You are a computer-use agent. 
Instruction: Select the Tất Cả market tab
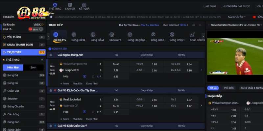tap(213, 88)
